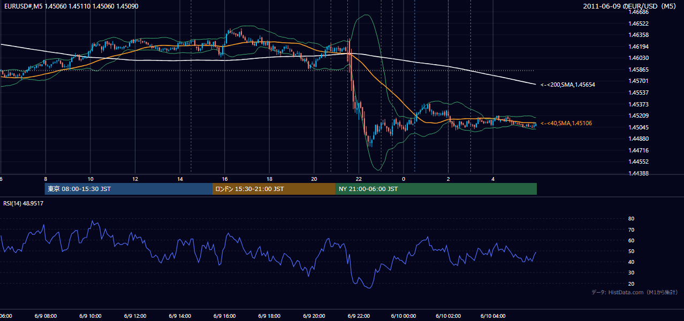The height and width of the screenshot is (321, 684).
Task: Click bottom axis label 6/9 22:00
Action: pos(359,316)
